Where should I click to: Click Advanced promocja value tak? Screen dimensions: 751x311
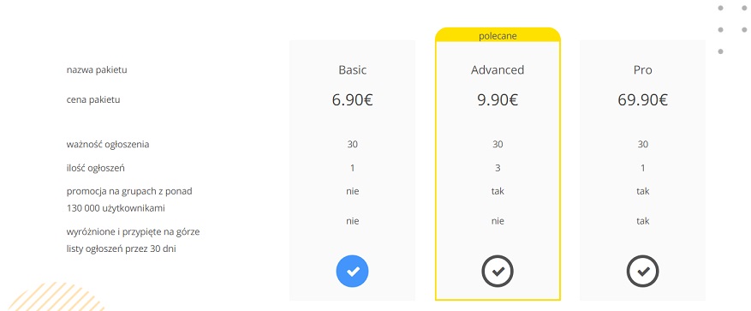(498, 191)
